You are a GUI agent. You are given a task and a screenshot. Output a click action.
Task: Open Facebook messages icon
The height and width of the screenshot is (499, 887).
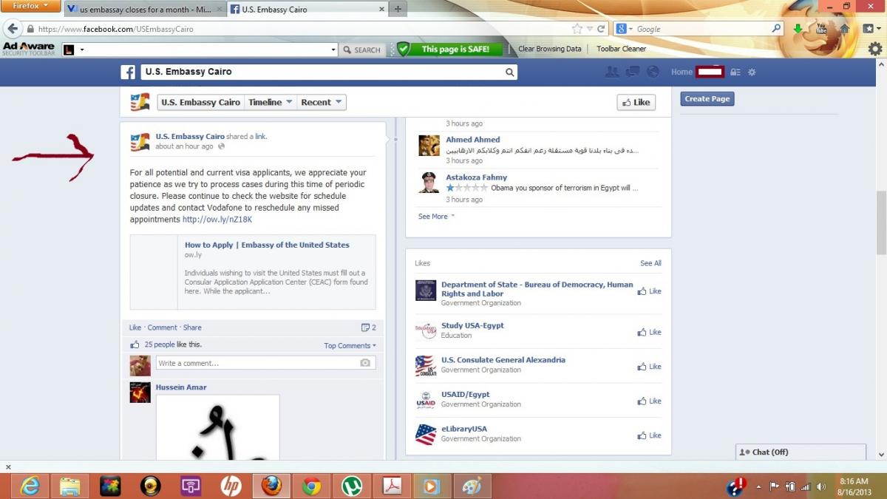(632, 72)
